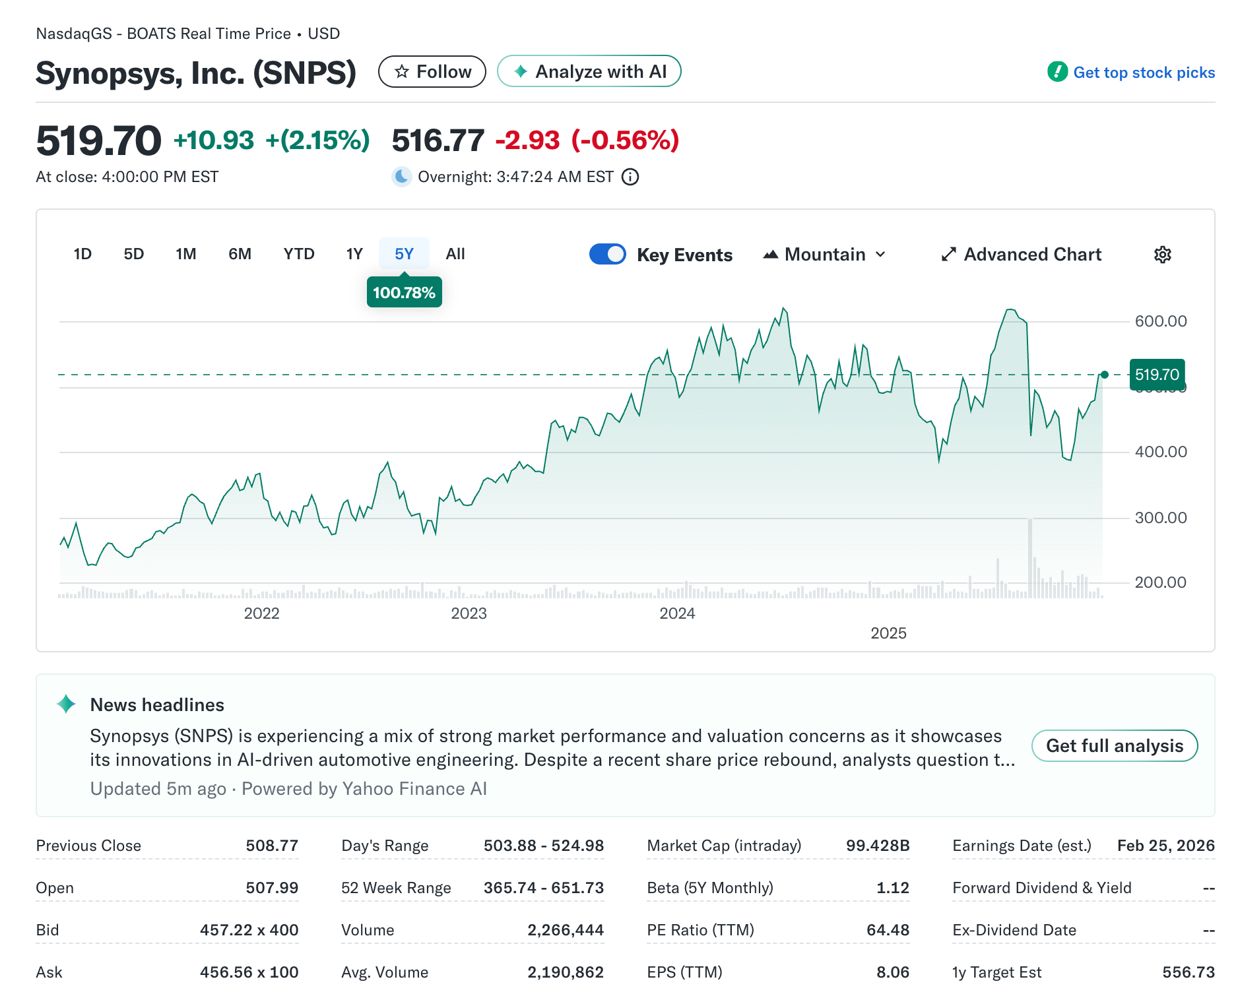Click the 600.00 price axis label
This screenshot has width=1238, height=1000.
click(1160, 321)
